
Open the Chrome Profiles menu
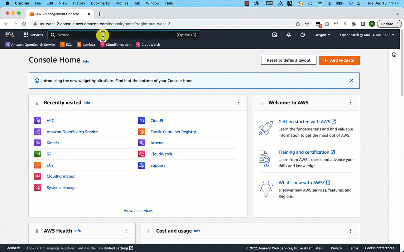point(122,3)
